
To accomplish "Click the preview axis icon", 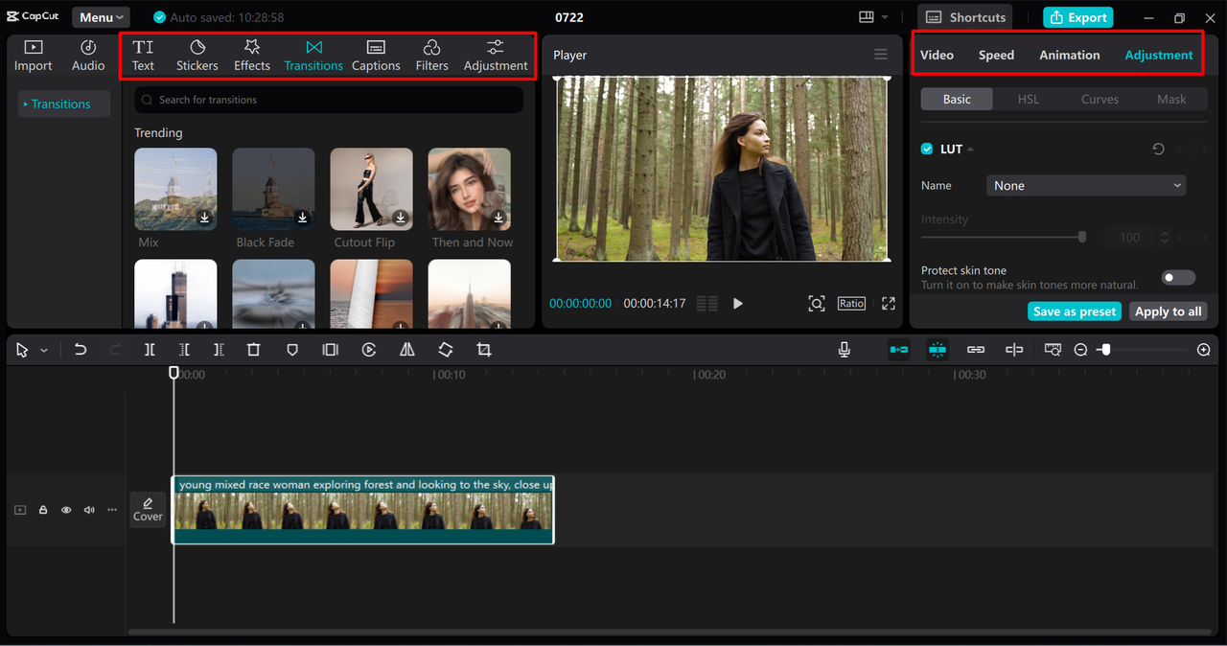I will coord(1053,350).
